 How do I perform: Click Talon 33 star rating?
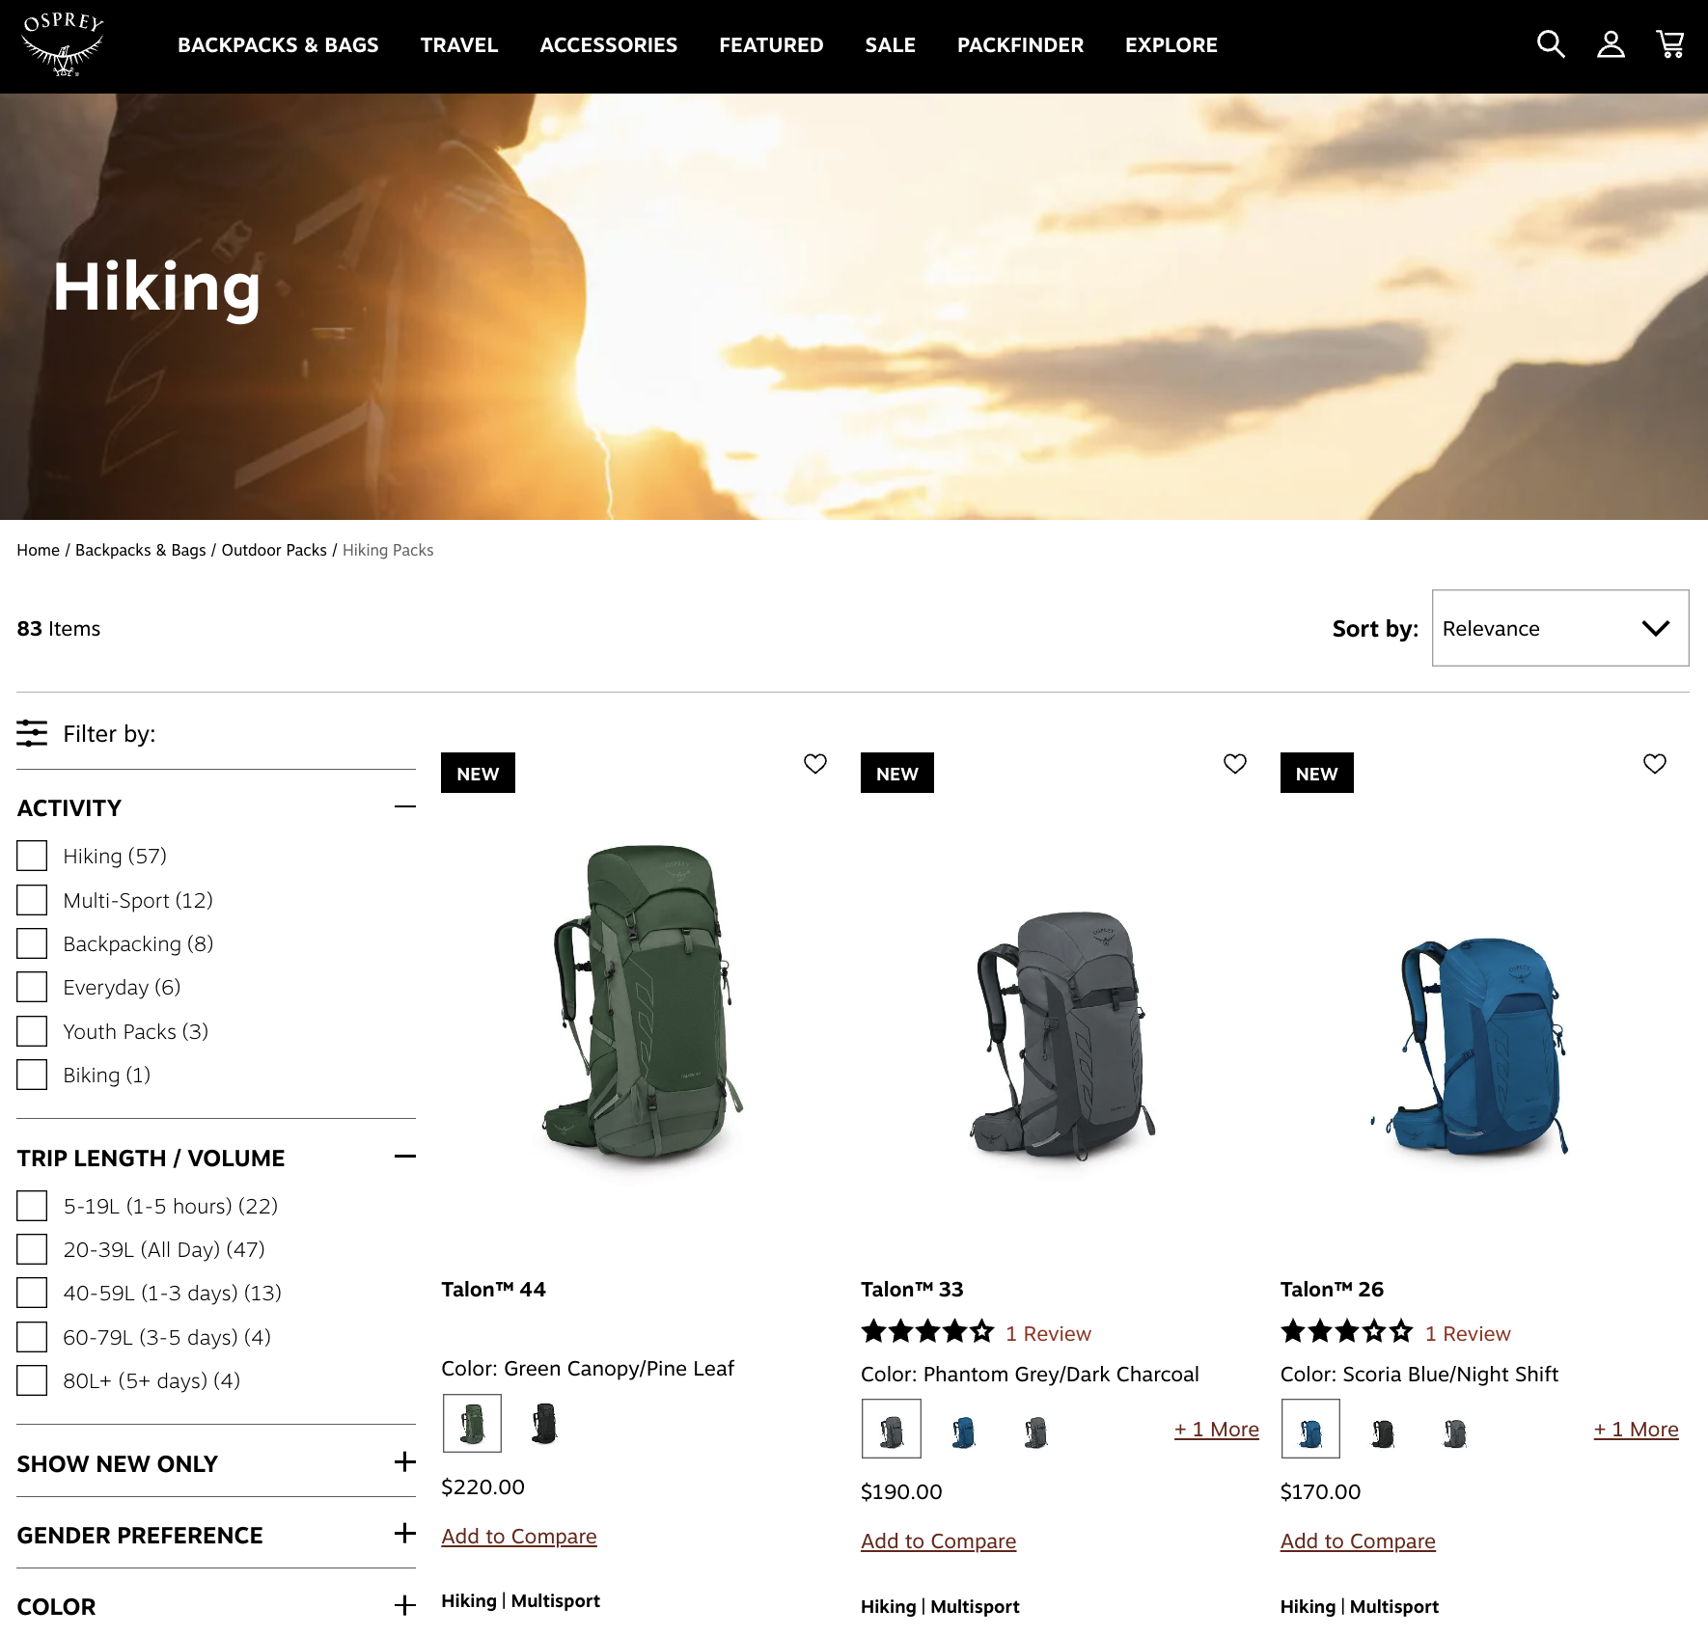[927, 1332]
